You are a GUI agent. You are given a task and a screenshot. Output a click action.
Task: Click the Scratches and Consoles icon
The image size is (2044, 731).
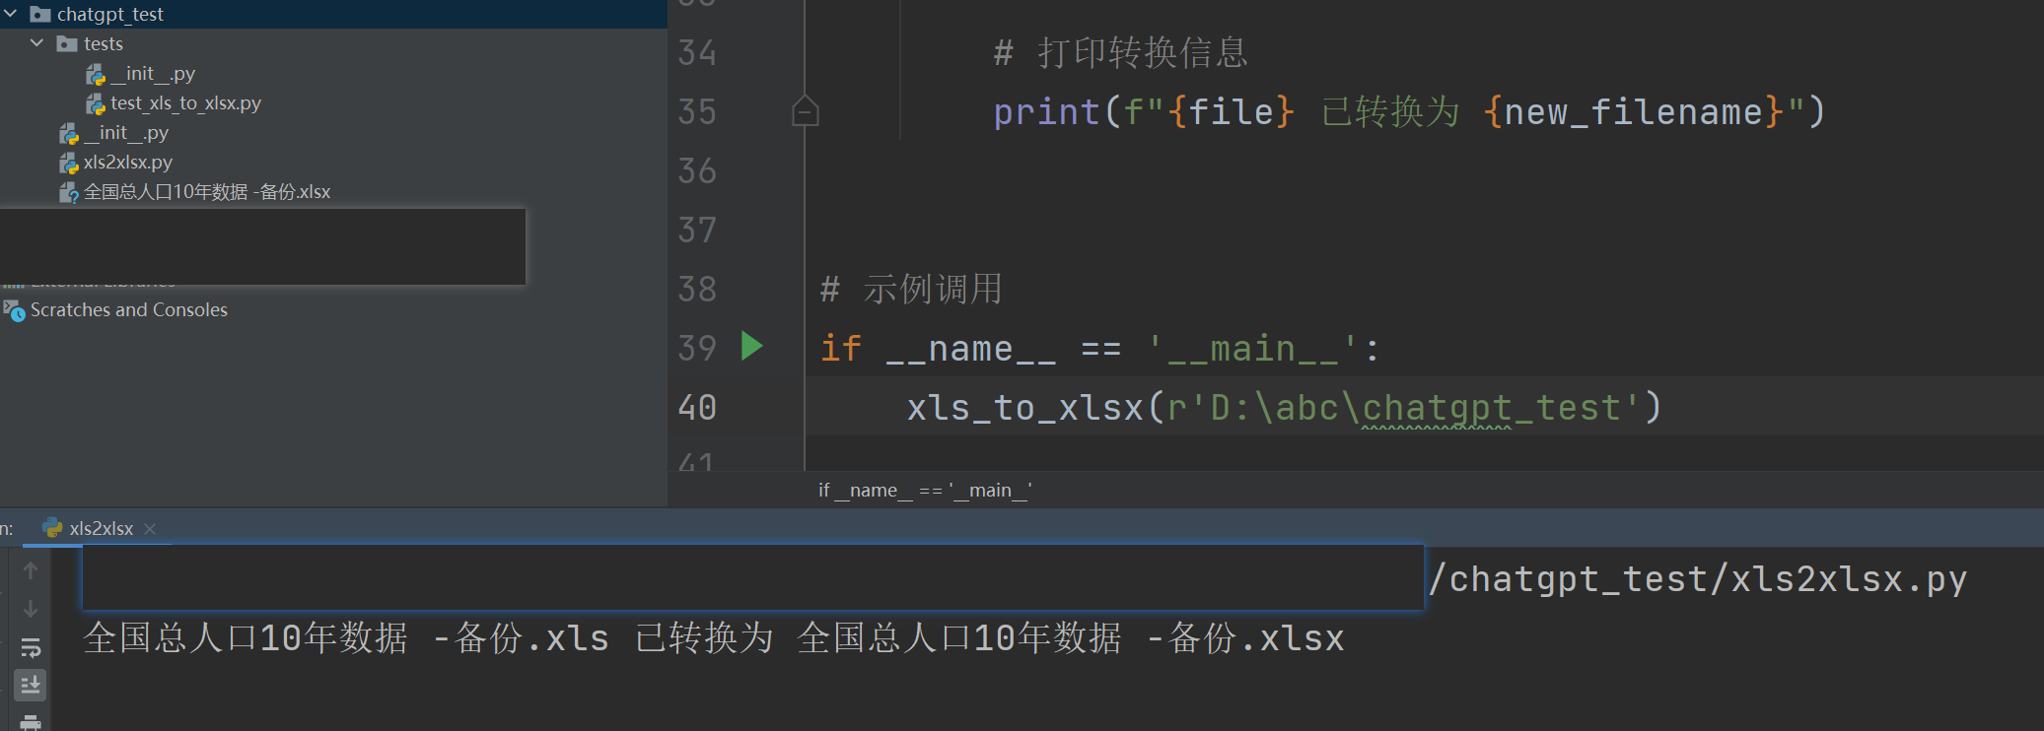coord(15,310)
